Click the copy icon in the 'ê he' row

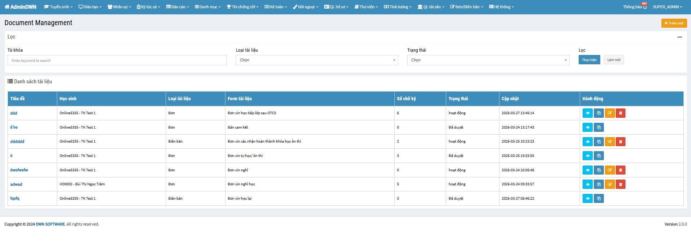[598, 127]
